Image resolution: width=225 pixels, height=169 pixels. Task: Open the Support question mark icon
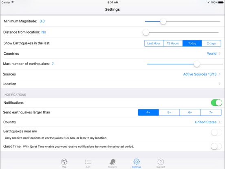coord(161,162)
